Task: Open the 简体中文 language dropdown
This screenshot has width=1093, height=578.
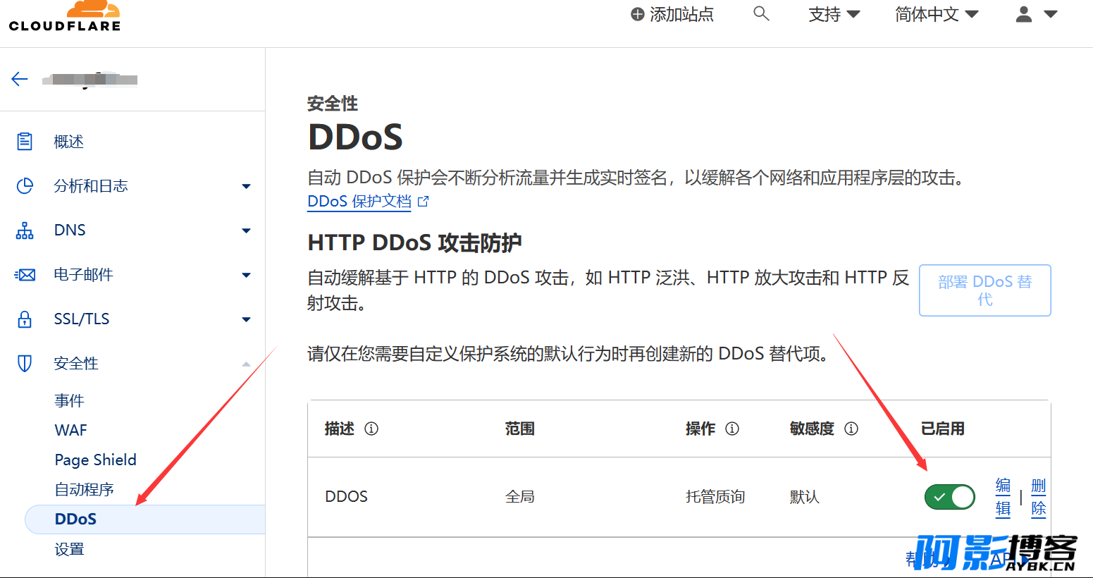Action: pyautogui.click(x=937, y=14)
